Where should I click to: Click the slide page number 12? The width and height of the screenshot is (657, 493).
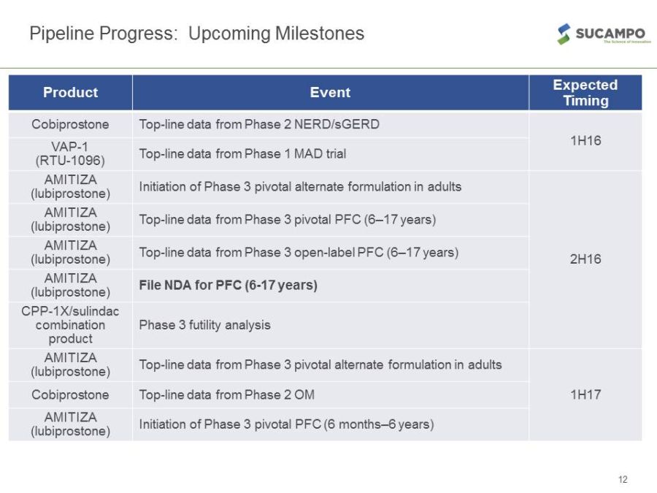click(622, 480)
